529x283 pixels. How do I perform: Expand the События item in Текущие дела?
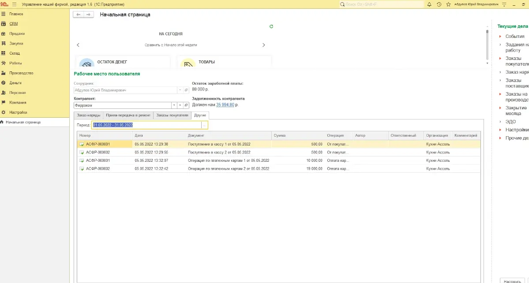500,37
